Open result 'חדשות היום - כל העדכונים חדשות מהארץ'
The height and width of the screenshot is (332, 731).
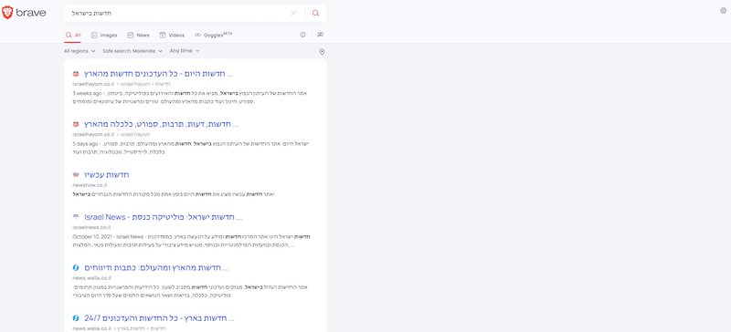pos(158,74)
